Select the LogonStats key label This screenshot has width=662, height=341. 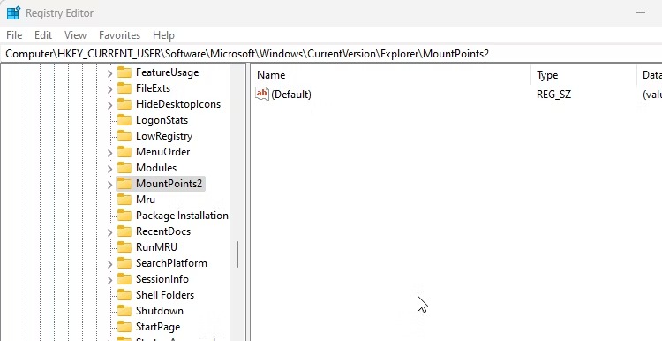[x=162, y=120]
